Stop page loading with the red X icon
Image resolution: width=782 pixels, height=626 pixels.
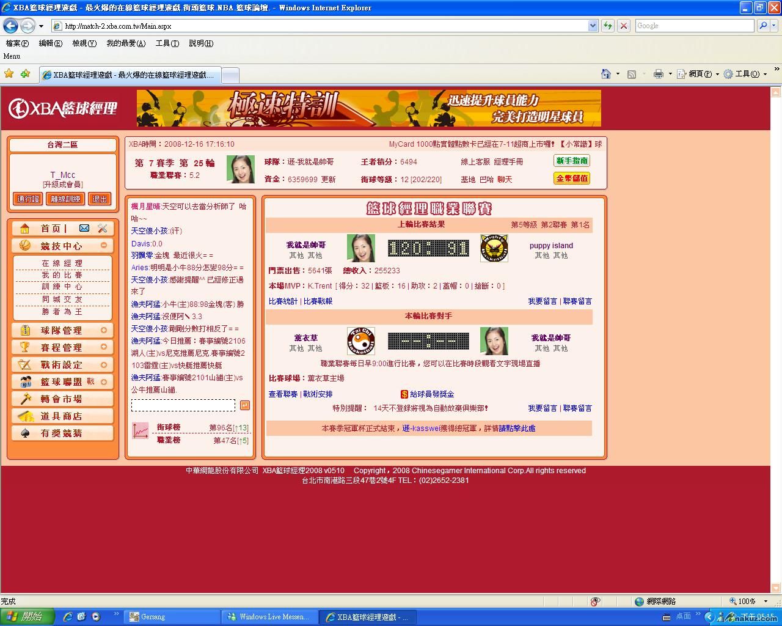pos(624,26)
